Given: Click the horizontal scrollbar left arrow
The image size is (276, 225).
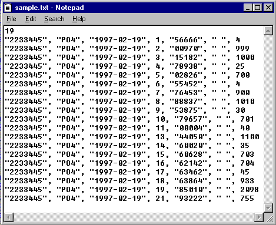Looking at the screenshot, I should (x=9, y=217).
